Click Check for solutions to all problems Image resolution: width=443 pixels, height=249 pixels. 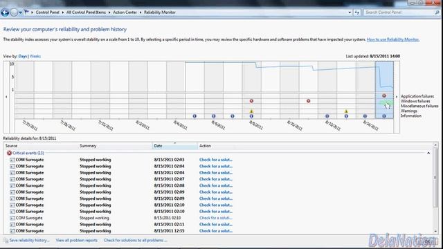pos(136,241)
